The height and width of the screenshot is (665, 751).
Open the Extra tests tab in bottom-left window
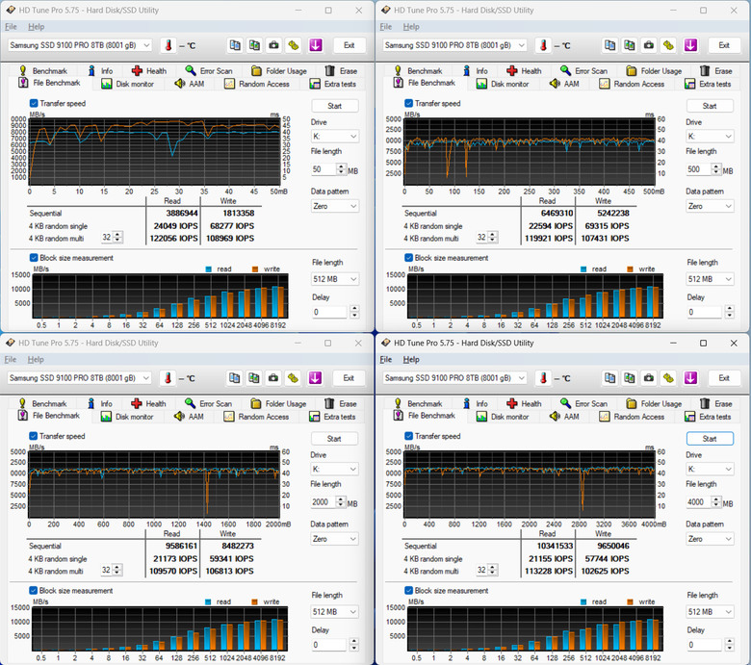tap(333, 417)
